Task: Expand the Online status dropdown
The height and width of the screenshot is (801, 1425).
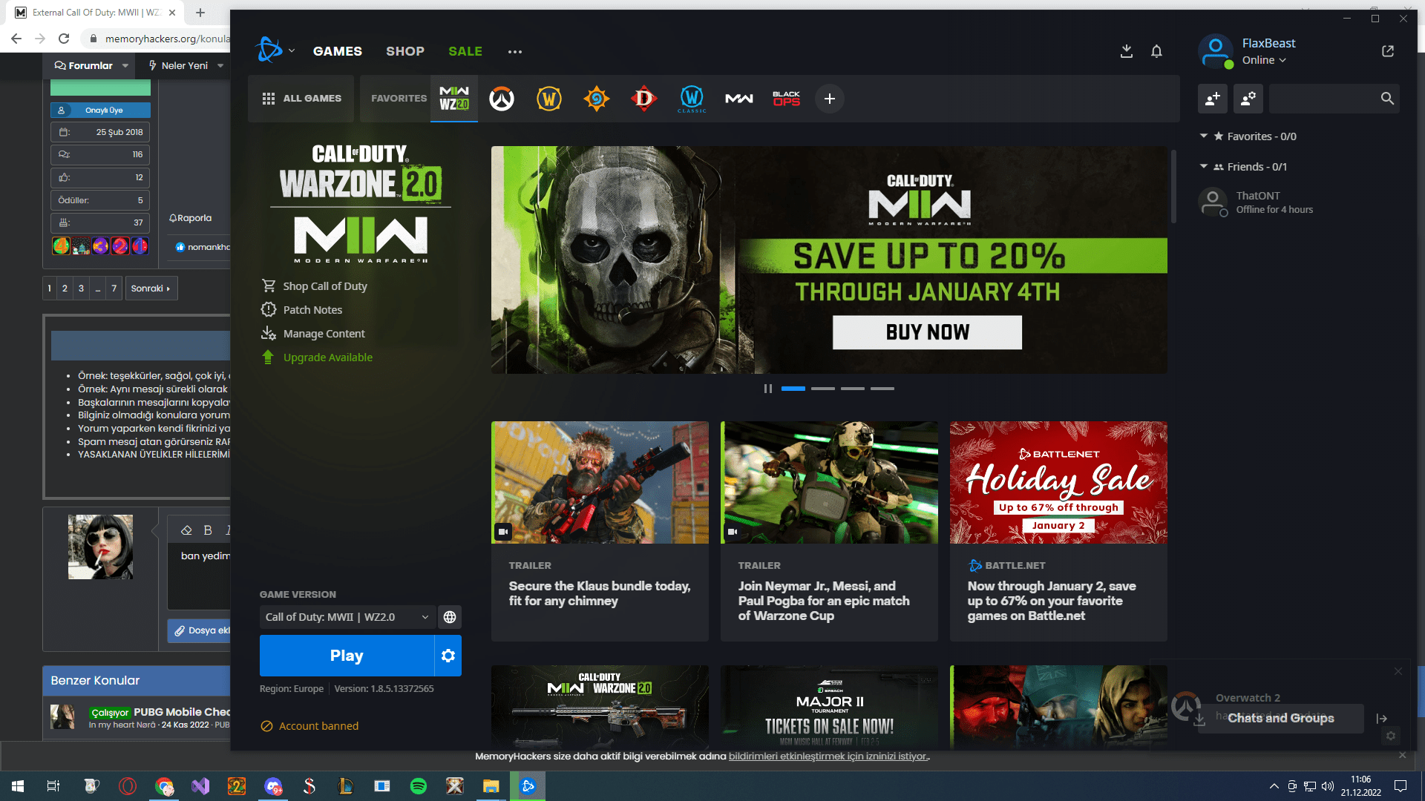Action: [1264, 61]
